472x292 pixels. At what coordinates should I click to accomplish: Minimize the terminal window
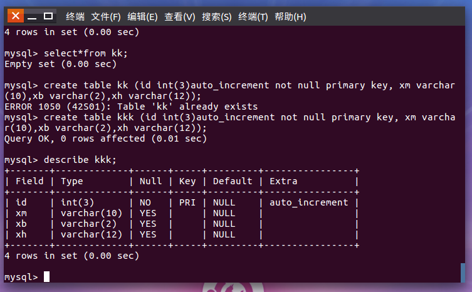tap(32, 17)
